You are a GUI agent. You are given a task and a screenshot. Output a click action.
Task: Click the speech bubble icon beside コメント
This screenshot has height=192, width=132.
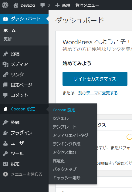click(5, 95)
